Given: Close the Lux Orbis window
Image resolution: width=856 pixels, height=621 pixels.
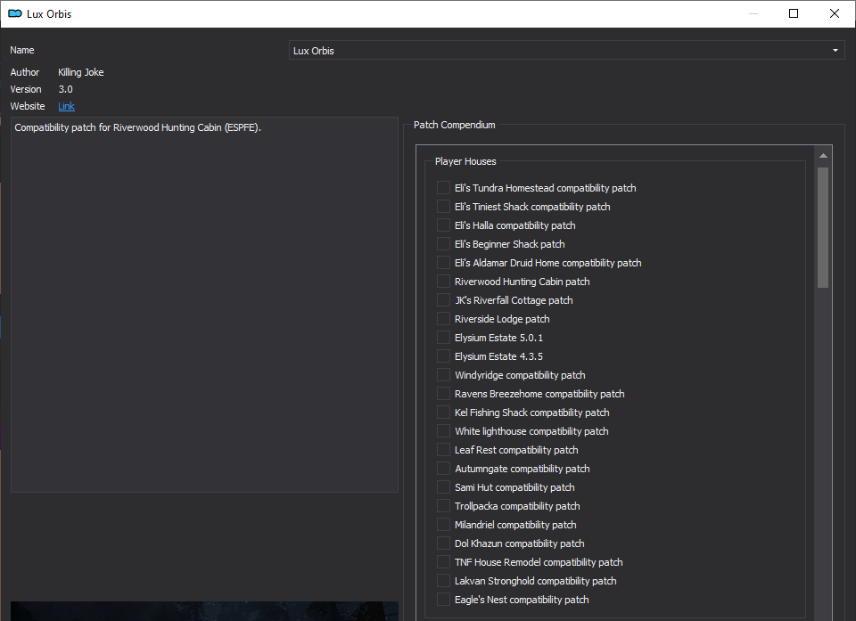Looking at the screenshot, I should click(x=835, y=13).
